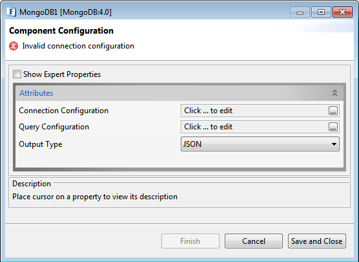
Task: Maximize the MongoDB1 configuration window
Action: point(321,12)
